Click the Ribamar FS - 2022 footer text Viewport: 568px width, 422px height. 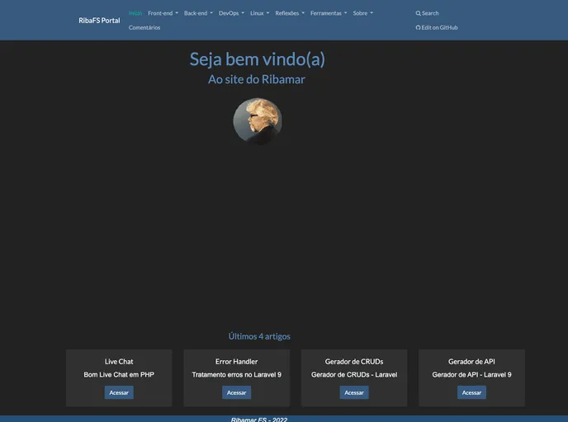point(259,420)
